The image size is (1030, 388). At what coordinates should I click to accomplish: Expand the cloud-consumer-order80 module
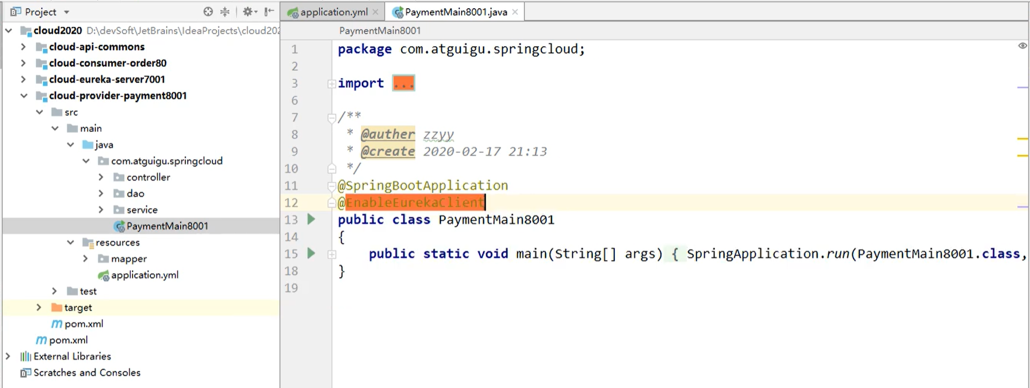coord(23,63)
